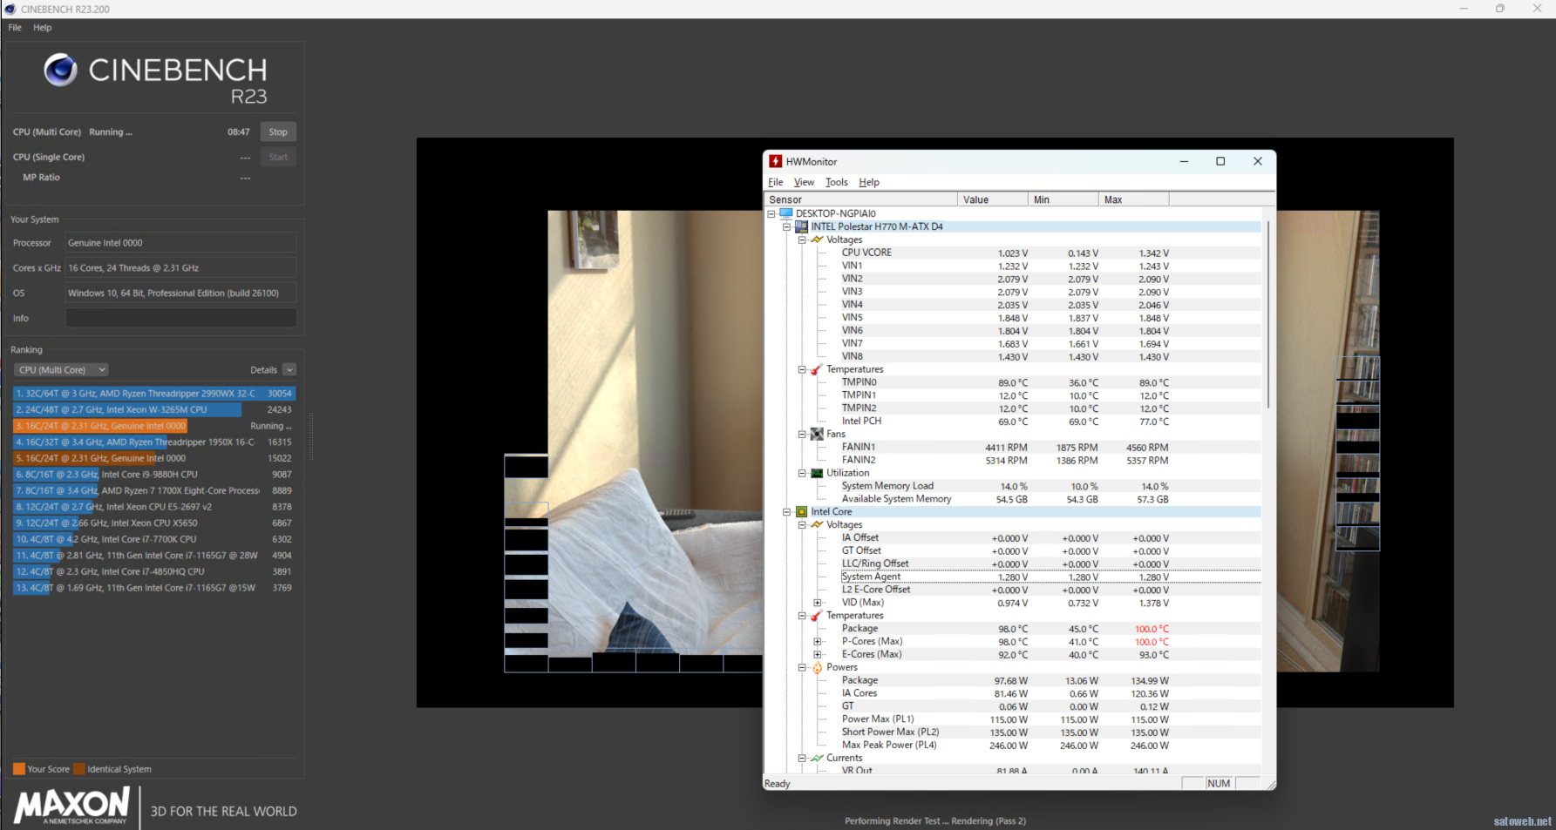Click the Maxon logo
Image resolution: width=1556 pixels, height=830 pixels.
coord(71,806)
